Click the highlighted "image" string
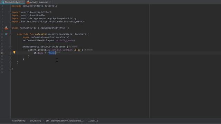This screenshot has height=124, width=221. point(52,53)
